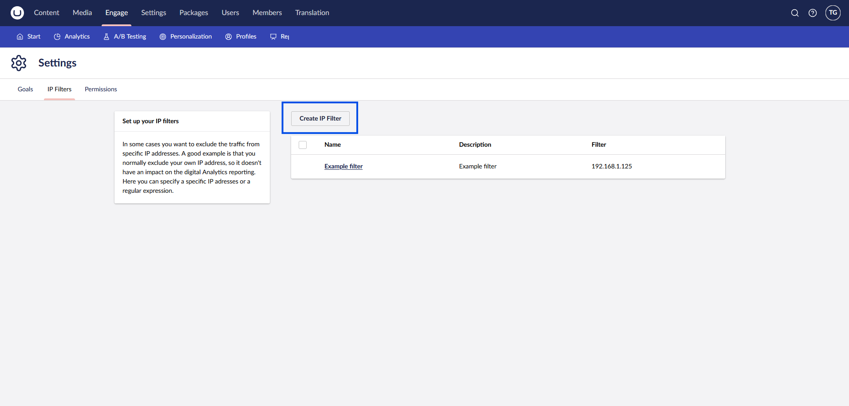
Task: Switch to the Goals tab
Action: click(25, 90)
